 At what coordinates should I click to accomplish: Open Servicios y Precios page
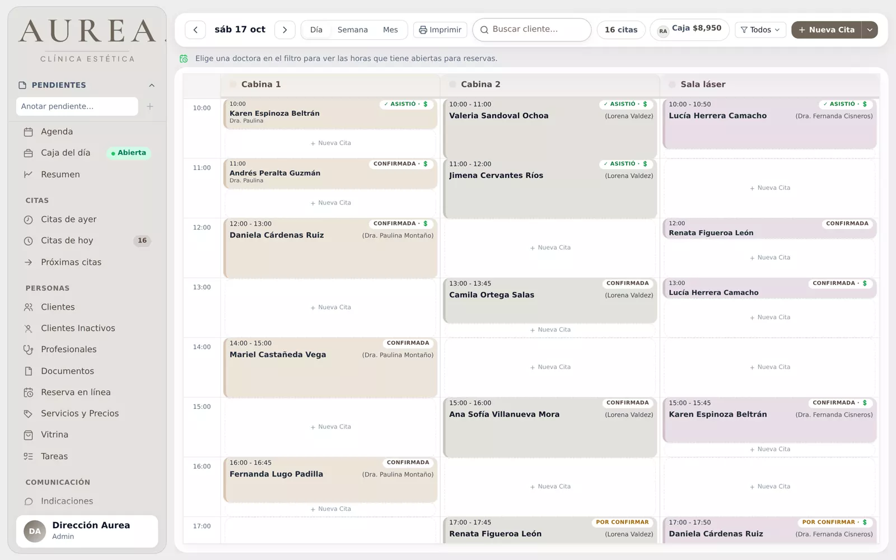click(x=87, y=414)
